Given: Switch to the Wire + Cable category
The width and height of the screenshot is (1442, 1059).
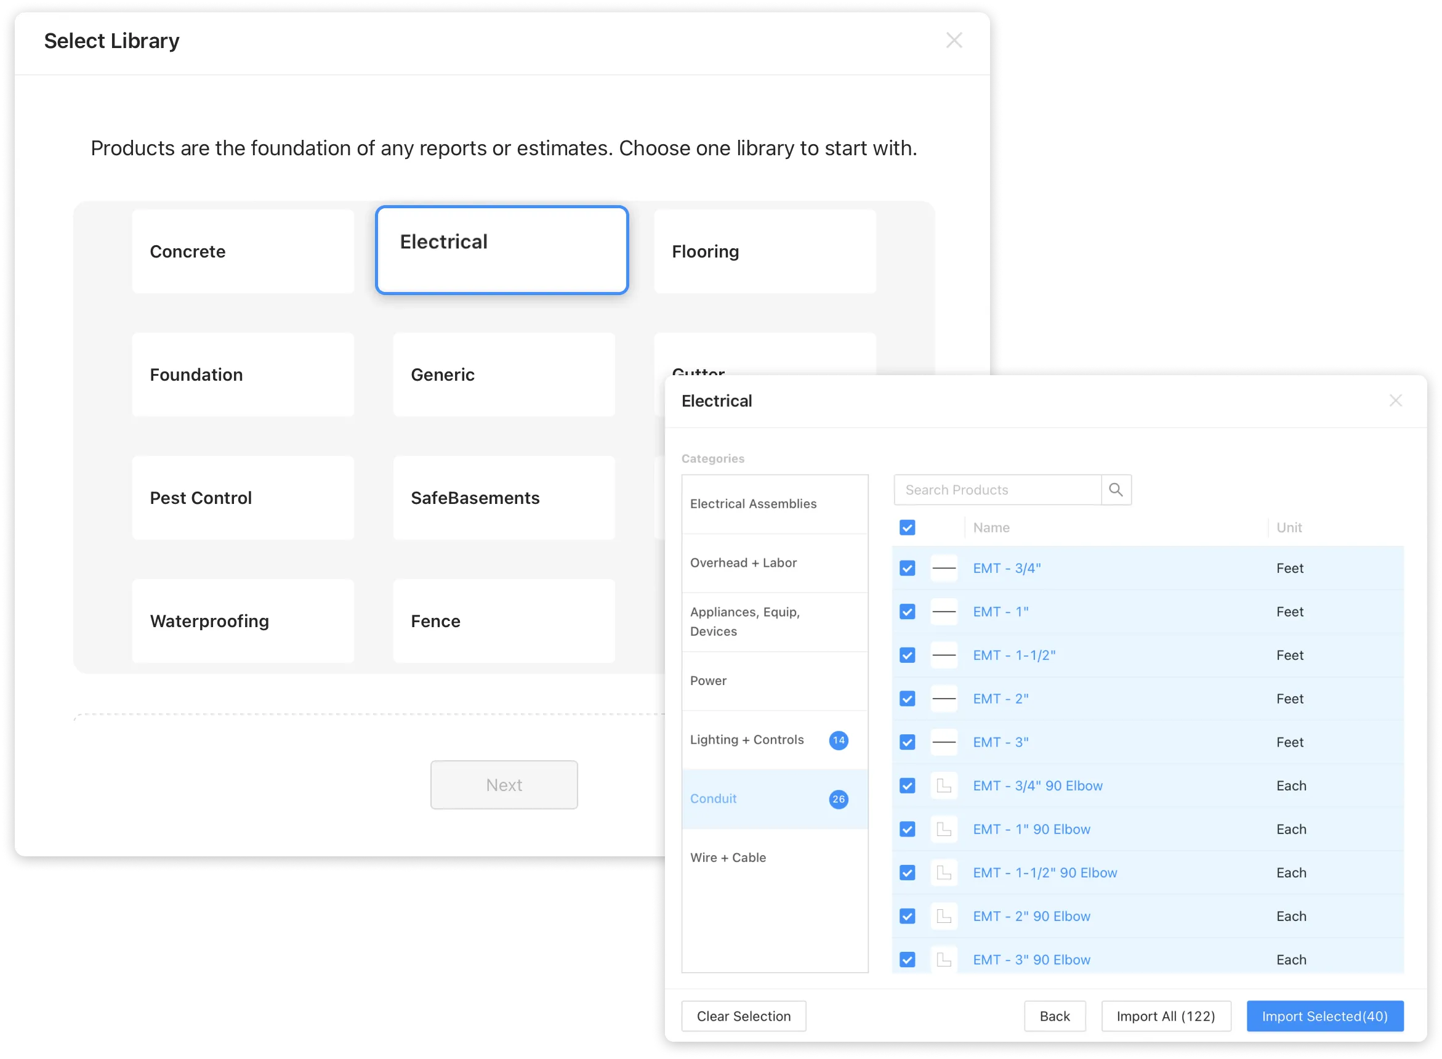Looking at the screenshot, I should (728, 858).
